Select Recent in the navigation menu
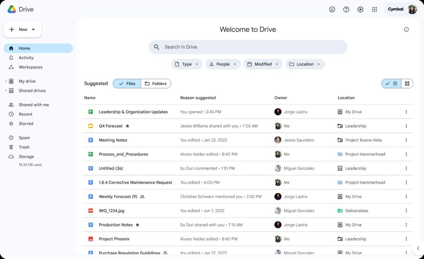This screenshot has width=424, height=259. point(24,114)
